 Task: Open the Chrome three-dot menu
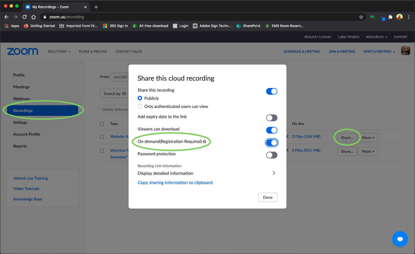click(409, 17)
